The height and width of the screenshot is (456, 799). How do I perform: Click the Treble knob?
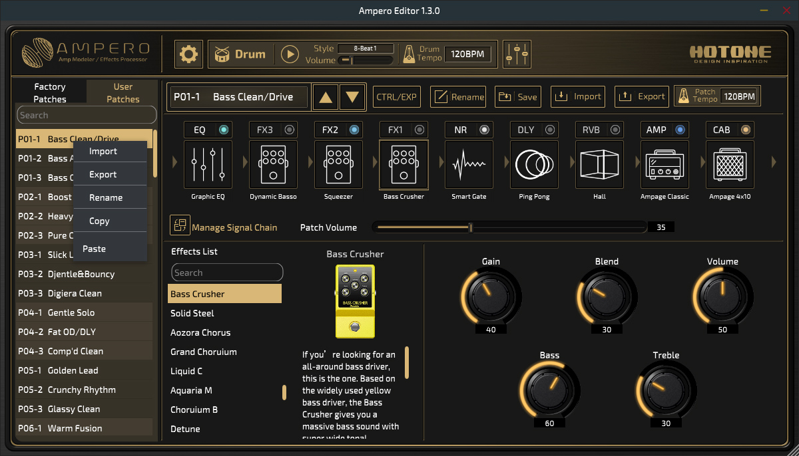666,390
